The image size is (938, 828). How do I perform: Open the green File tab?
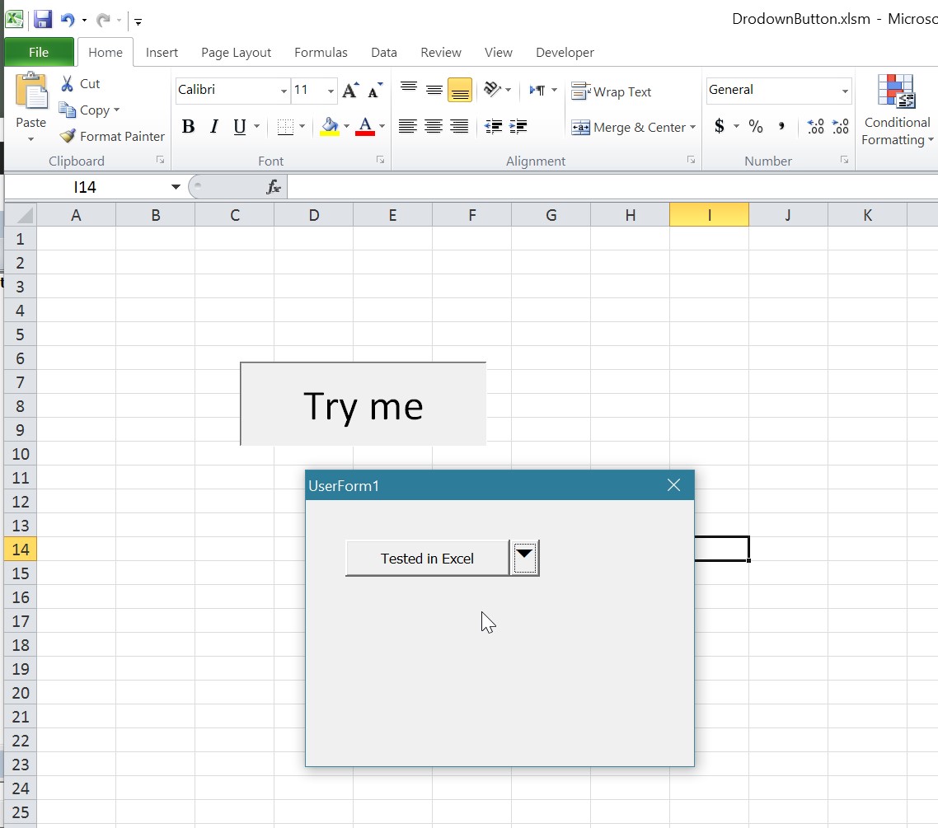click(x=39, y=53)
